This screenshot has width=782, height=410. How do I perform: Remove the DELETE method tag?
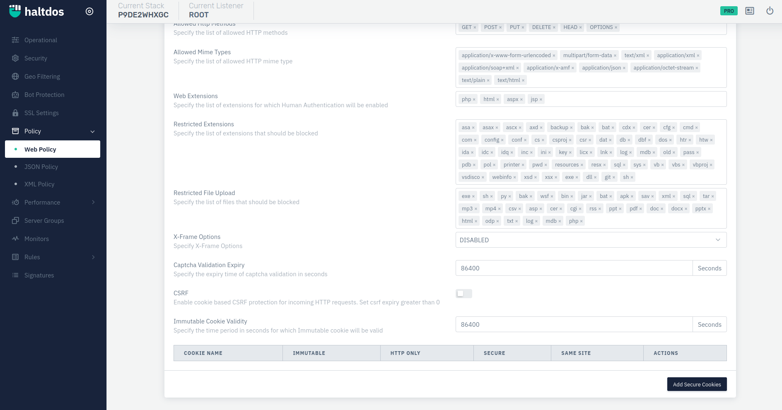pos(554,28)
